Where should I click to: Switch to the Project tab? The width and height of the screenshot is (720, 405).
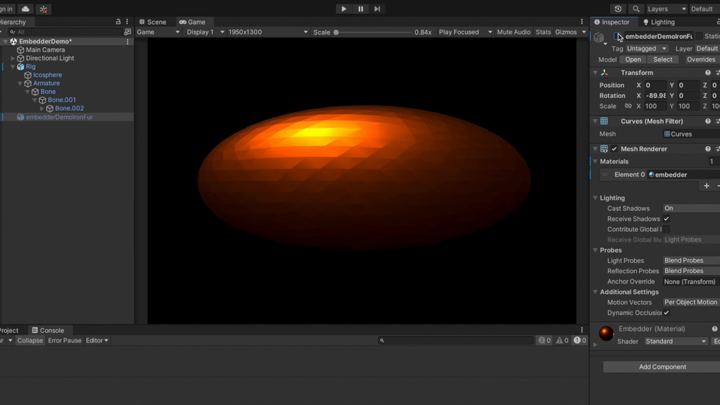9,330
